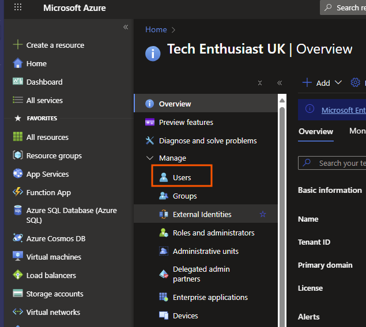The image size is (366, 327).
Task: Click the Diagnose and solve problems wrench icon
Action: coord(150,140)
